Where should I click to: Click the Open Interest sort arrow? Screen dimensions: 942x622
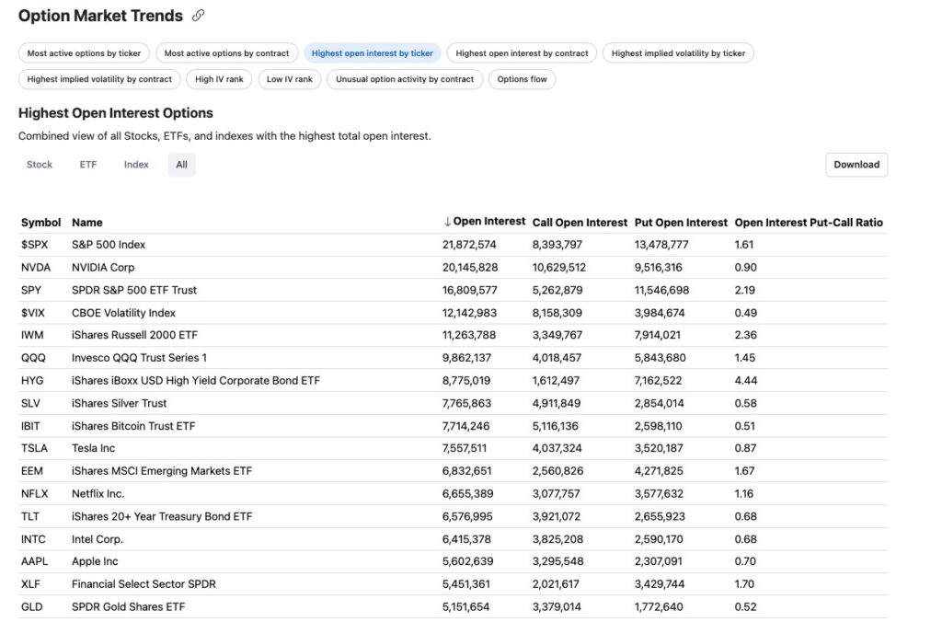pos(447,222)
